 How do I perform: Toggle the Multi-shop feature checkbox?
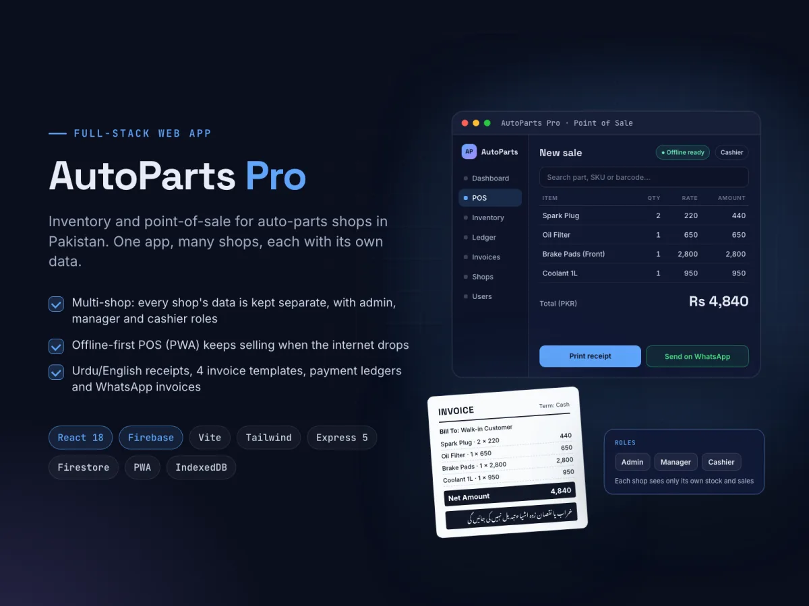[56, 304]
